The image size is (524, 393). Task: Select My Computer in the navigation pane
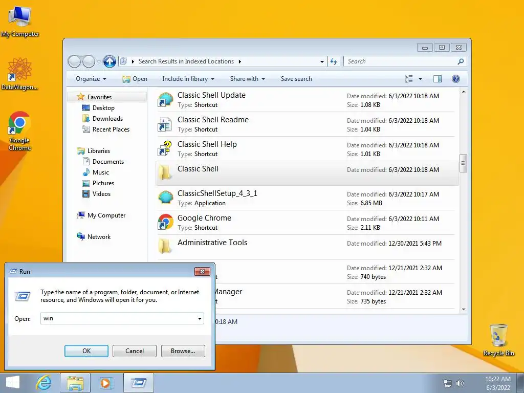coord(106,215)
